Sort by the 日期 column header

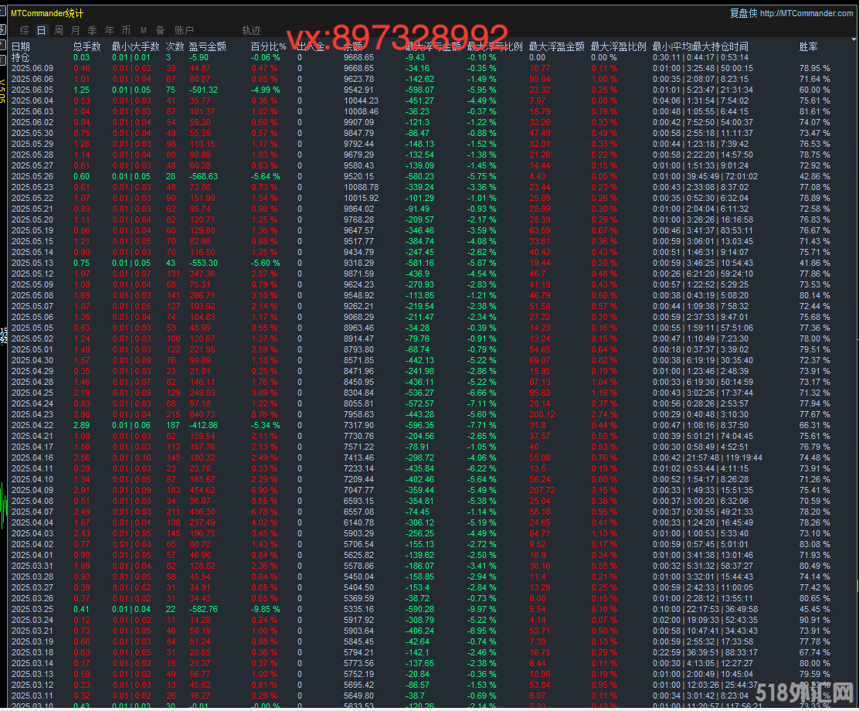pyautogui.click(x=21, y=46)
